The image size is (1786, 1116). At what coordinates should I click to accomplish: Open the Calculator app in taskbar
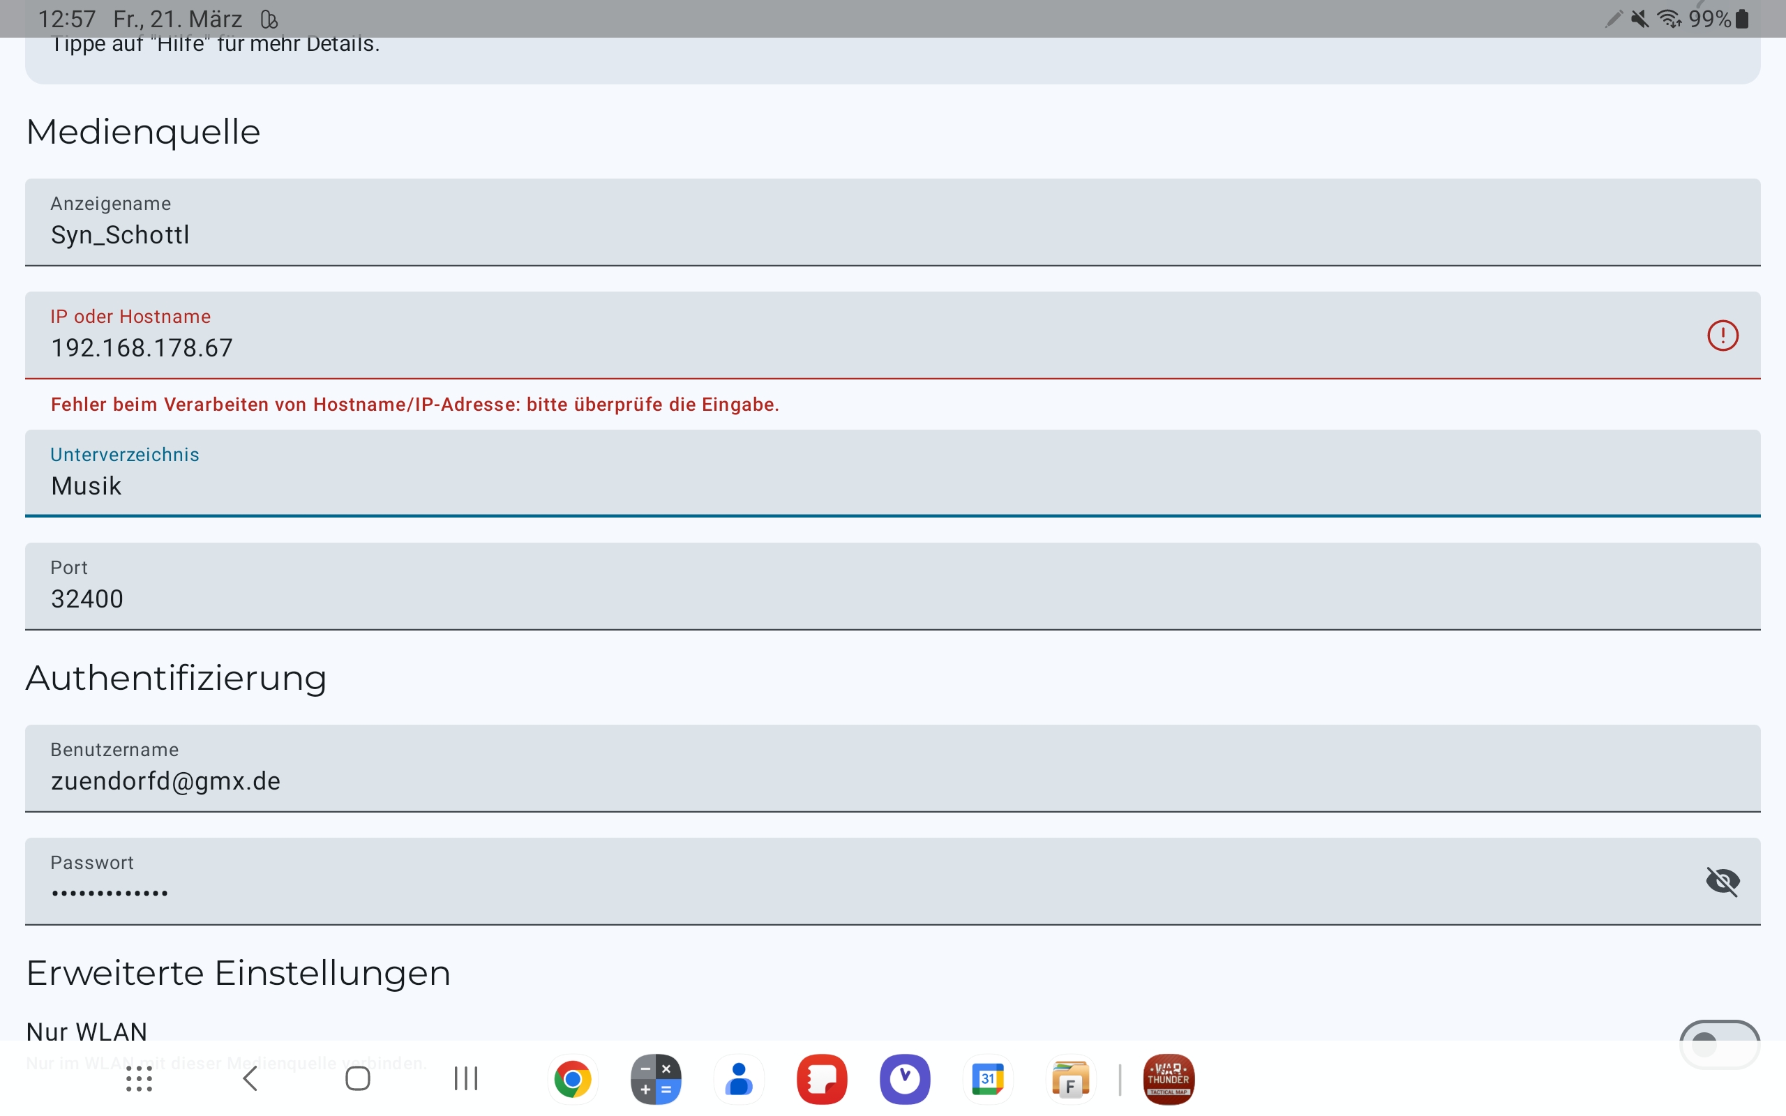[x=656, y=1079]
